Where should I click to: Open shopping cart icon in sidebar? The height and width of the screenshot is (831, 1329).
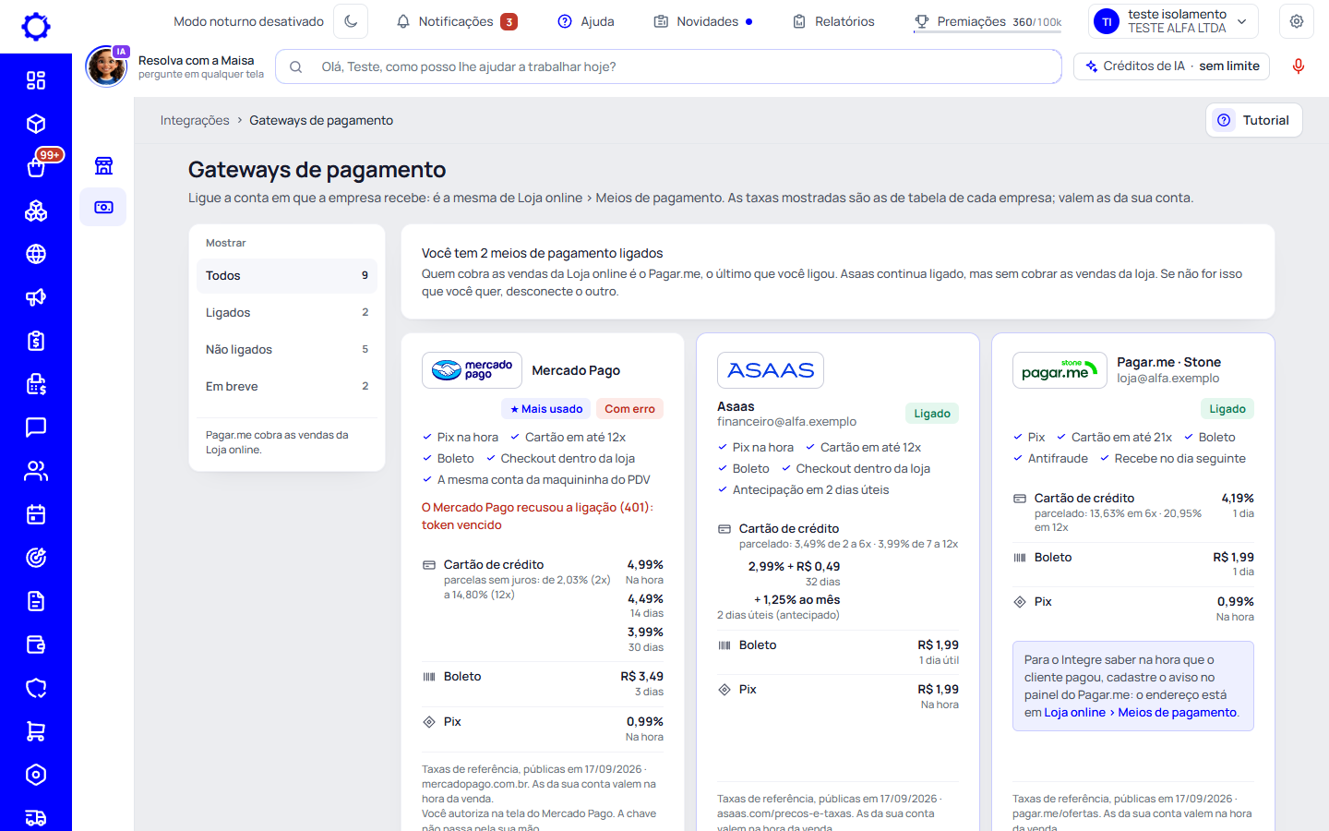(x=36, y=731)
